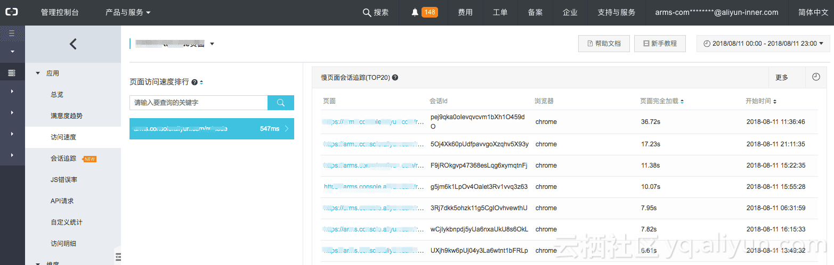
Task: Open the date range 2018/08/11 picker
Action: tap(763, 44)
